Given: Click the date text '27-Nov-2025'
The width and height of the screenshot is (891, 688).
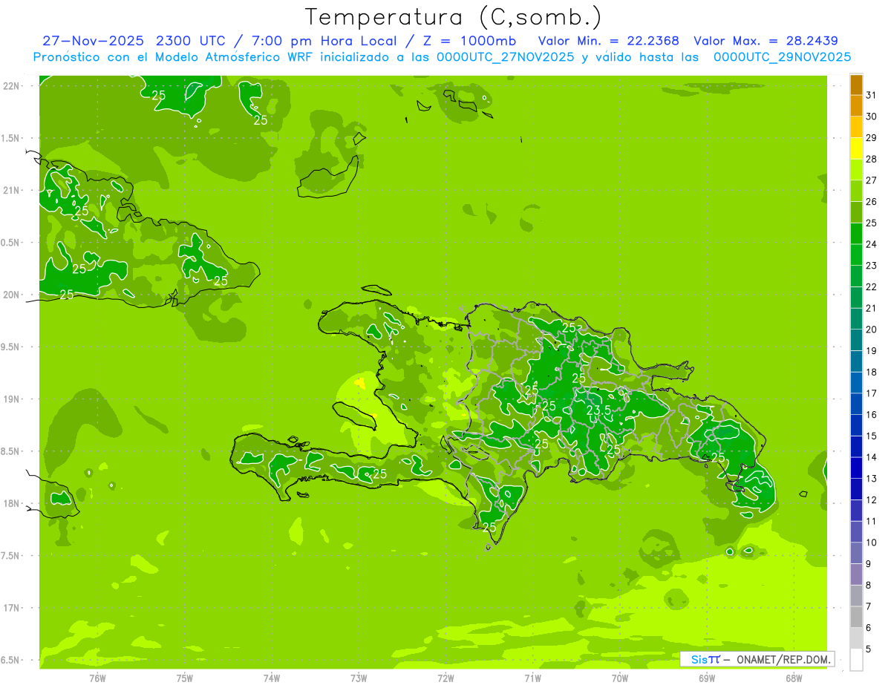Looking at the screenshot, I should (x=94, y=41).
